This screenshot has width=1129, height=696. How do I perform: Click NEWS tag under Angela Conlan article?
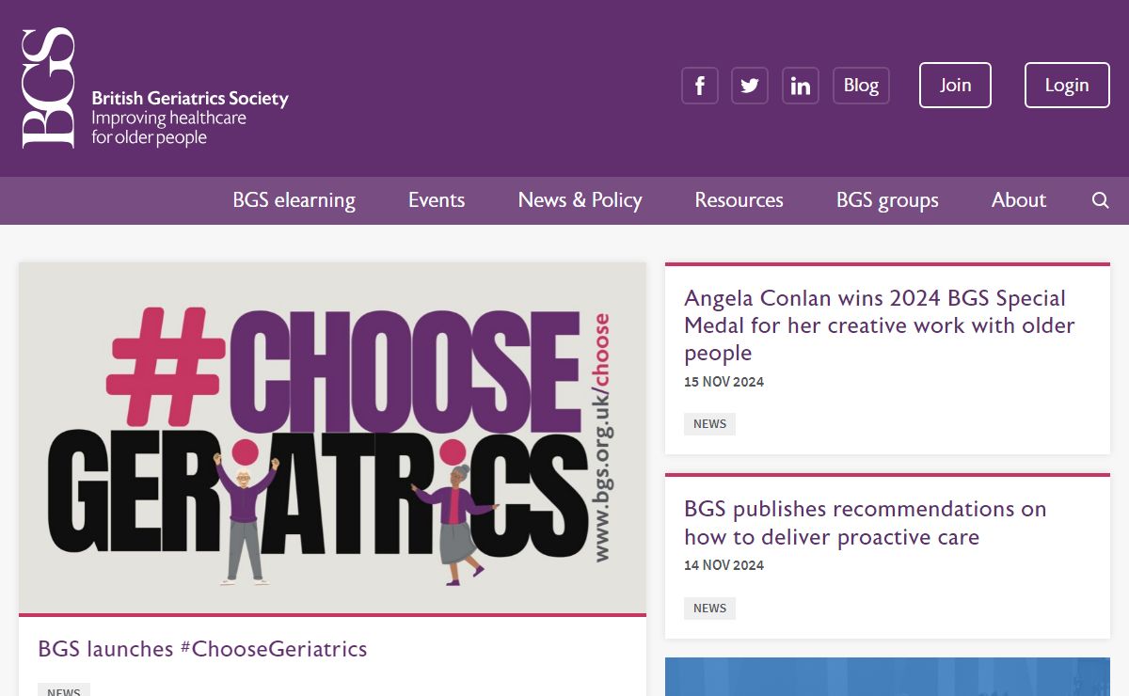(x=709, y=424)
